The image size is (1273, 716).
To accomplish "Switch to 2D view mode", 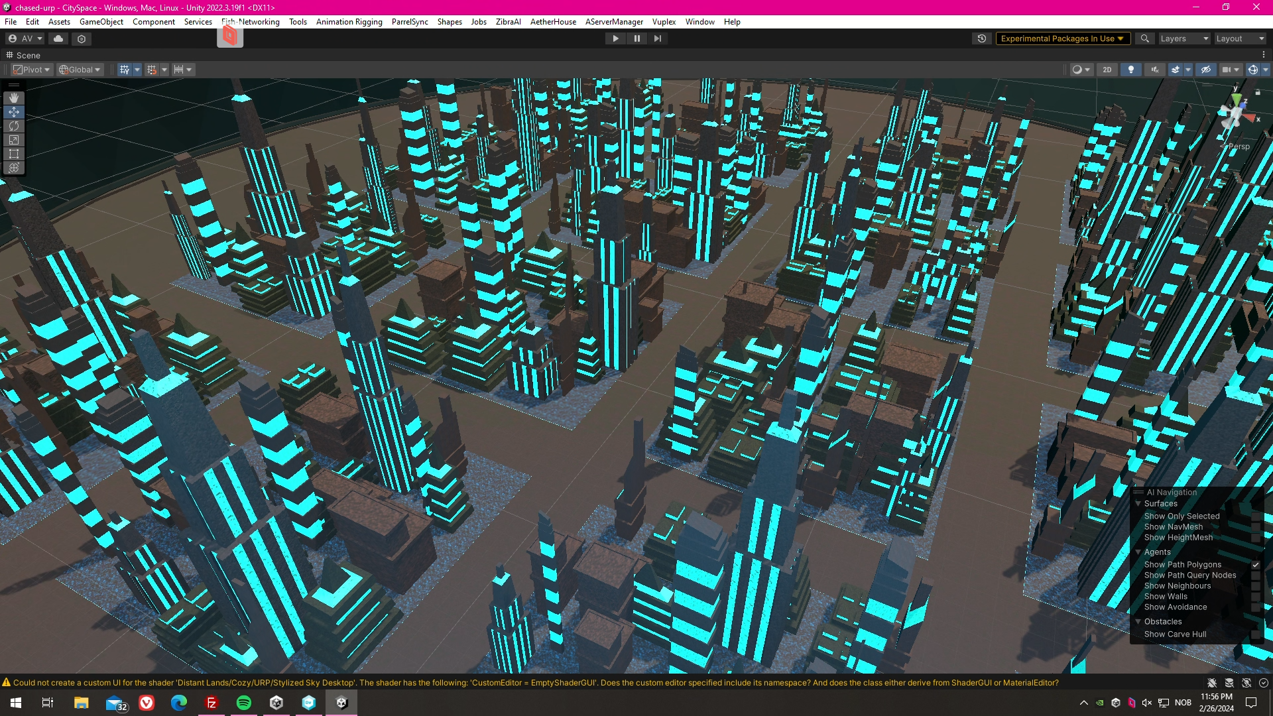I will click(x=1107, y=70).
